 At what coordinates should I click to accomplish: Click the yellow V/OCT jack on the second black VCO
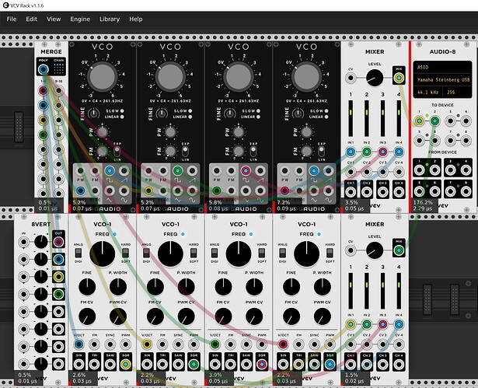148,191
